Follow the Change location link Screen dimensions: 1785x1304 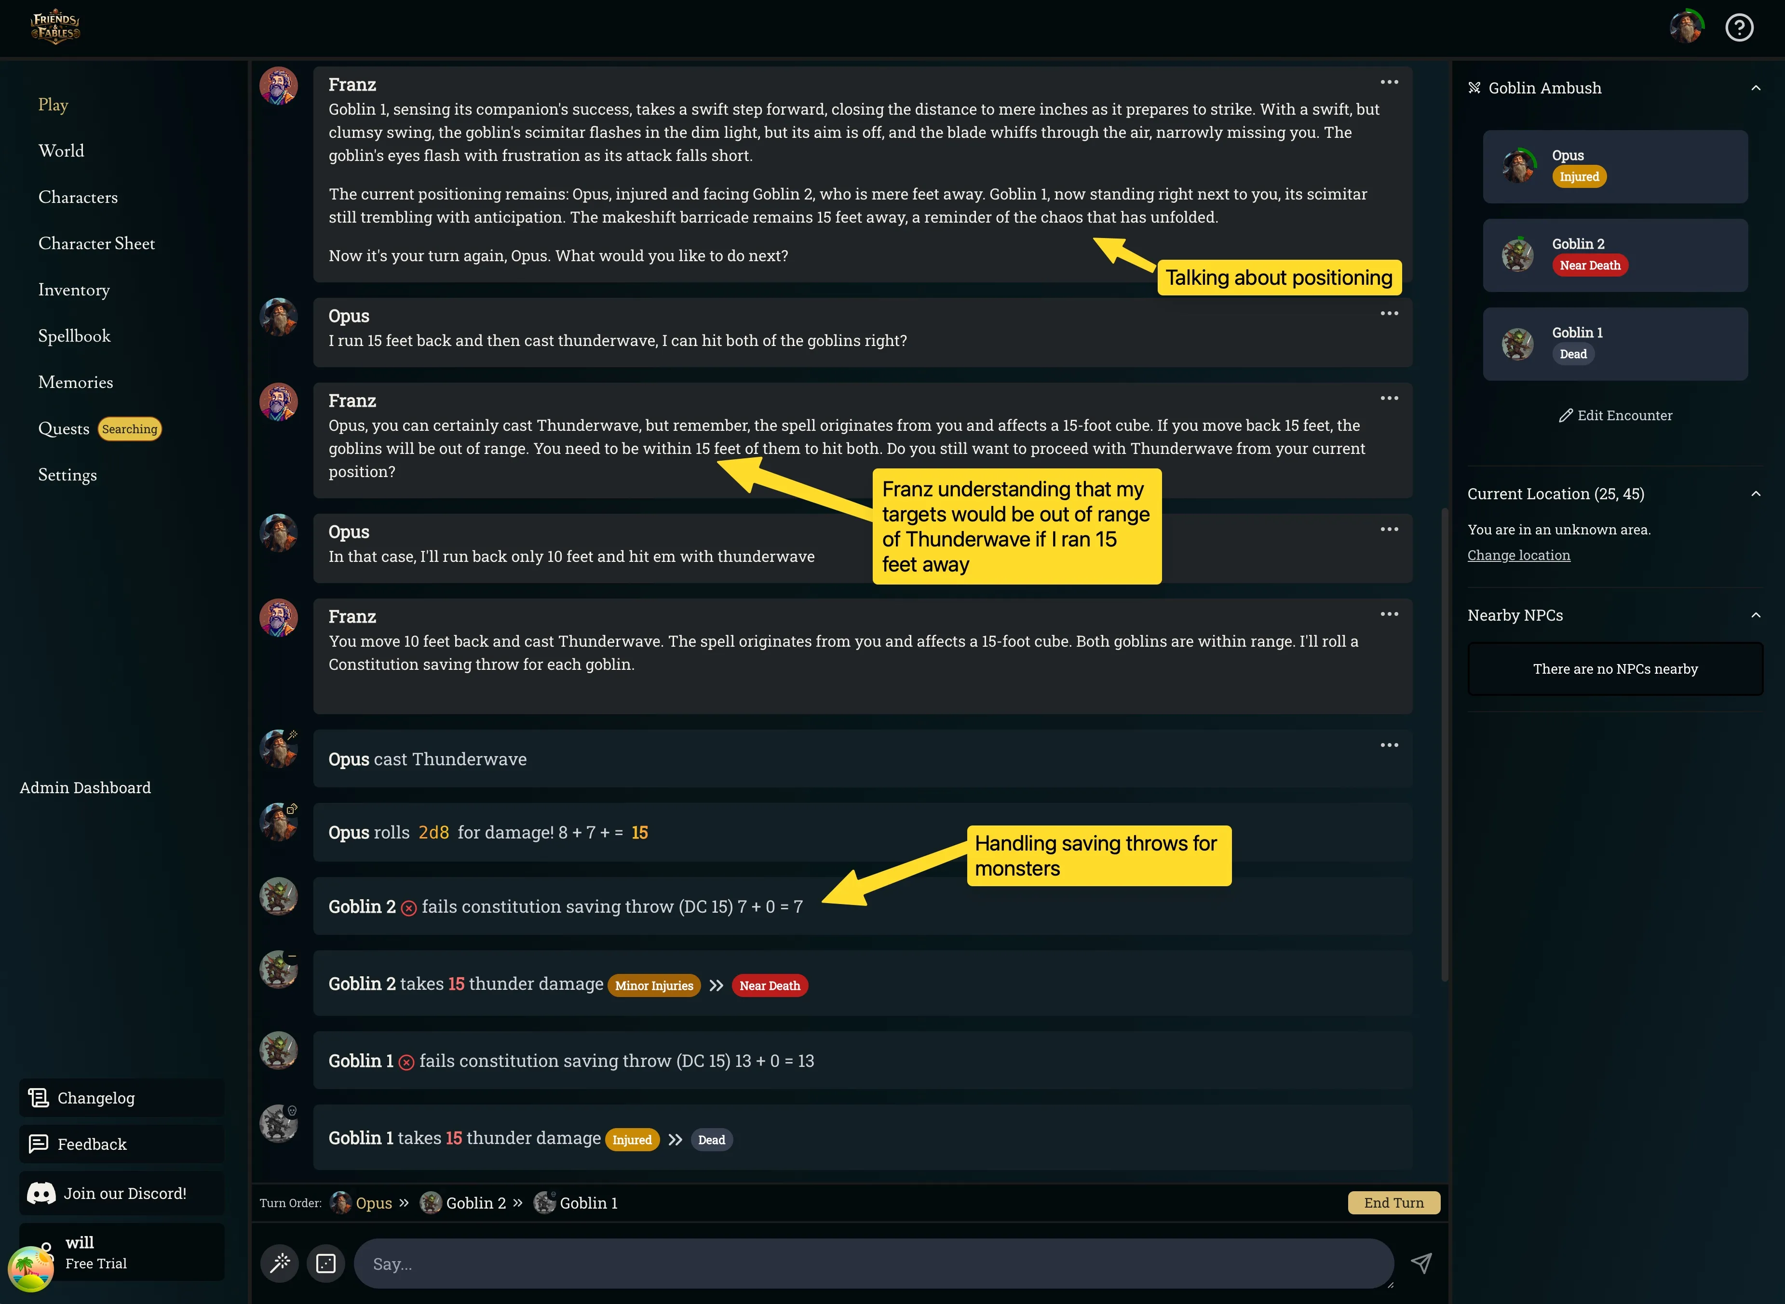(x=1518, y=555)
